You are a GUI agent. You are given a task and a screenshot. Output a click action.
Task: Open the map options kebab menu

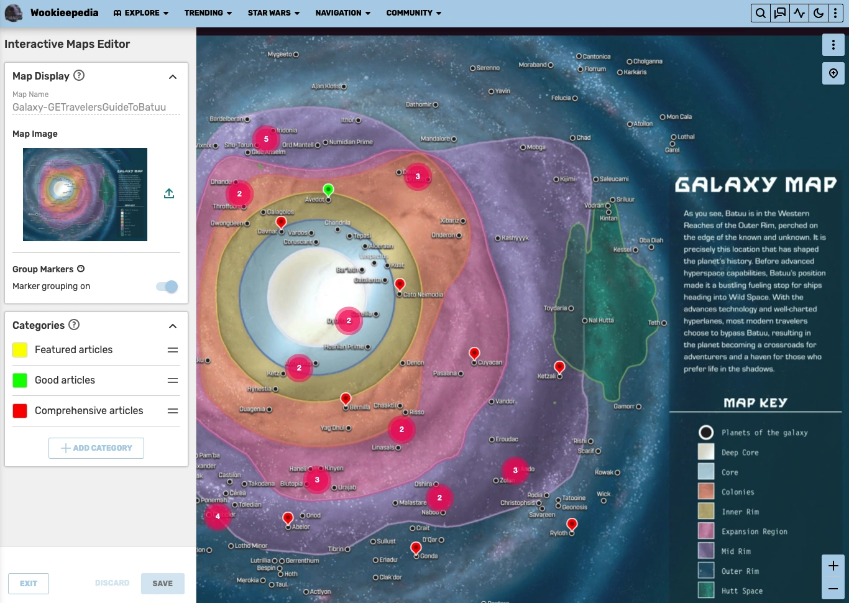pyautogui.click(x=833, y=44)
